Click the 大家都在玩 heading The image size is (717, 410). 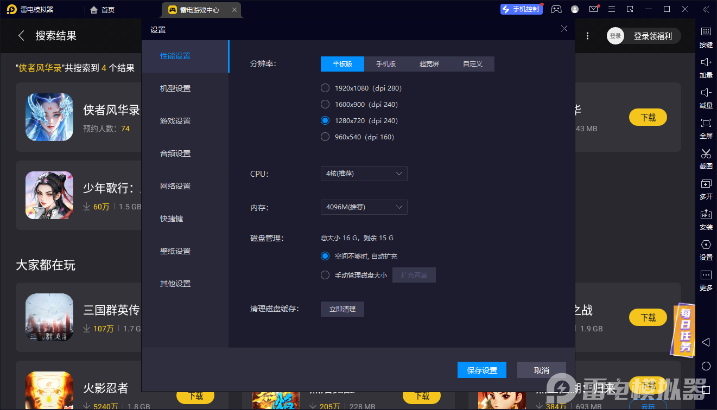tap(46, 265)
